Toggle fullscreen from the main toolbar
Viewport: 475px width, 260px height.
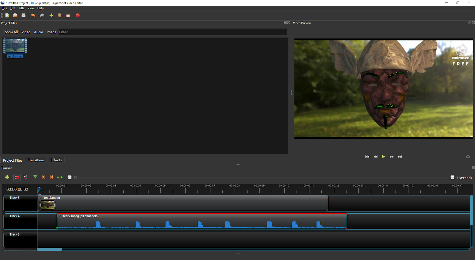click(68, 15)
